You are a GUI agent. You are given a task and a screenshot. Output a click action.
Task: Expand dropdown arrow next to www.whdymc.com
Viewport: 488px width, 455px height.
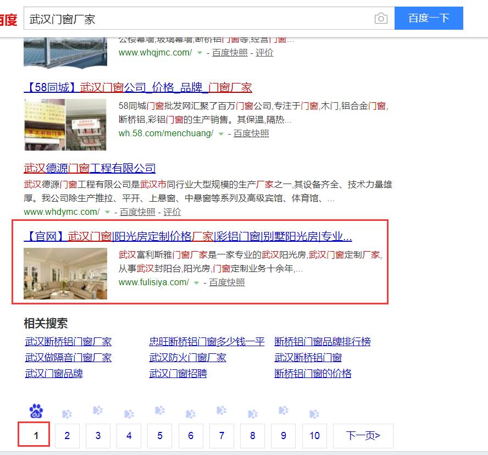pos(108,212)
